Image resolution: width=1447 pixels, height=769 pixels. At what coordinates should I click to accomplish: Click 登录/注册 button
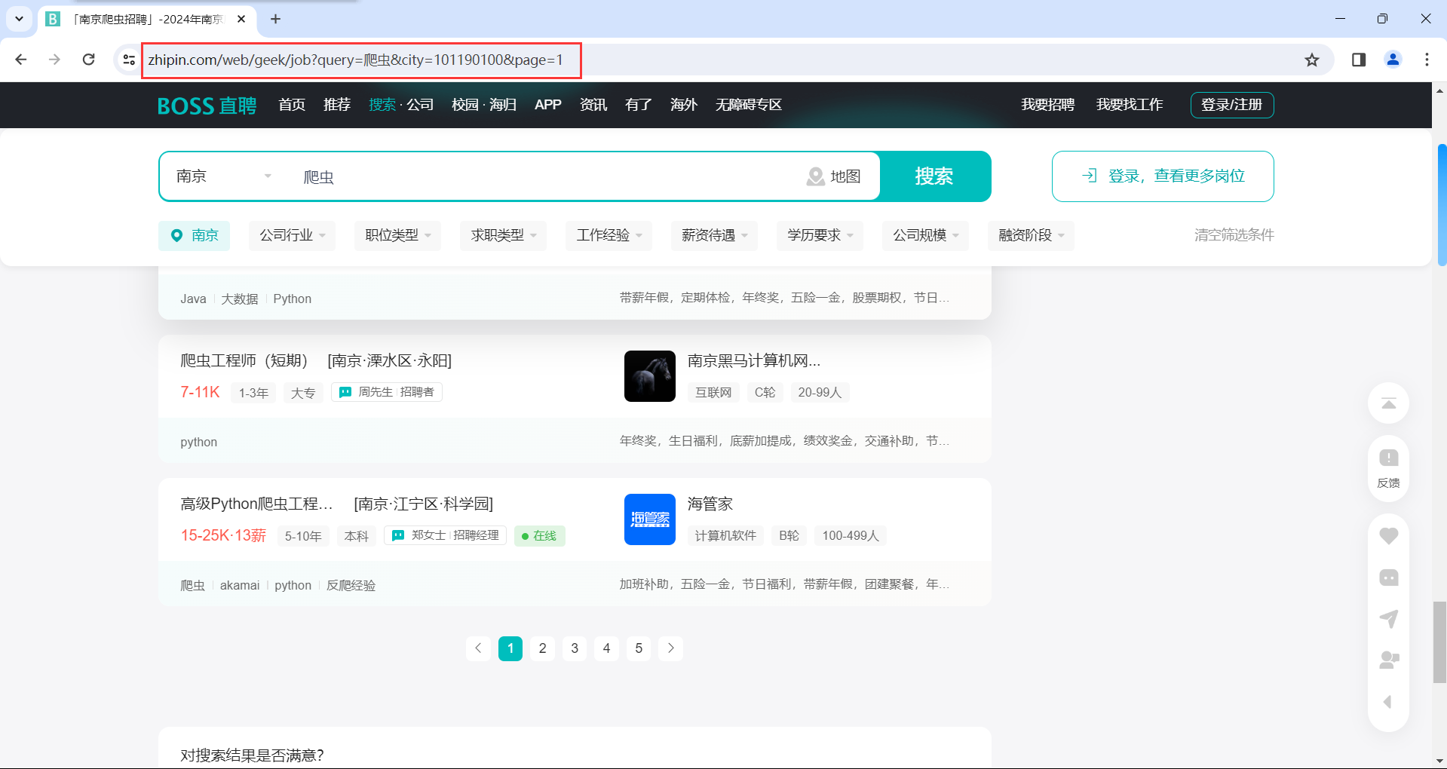click(x=1232, y=105)
